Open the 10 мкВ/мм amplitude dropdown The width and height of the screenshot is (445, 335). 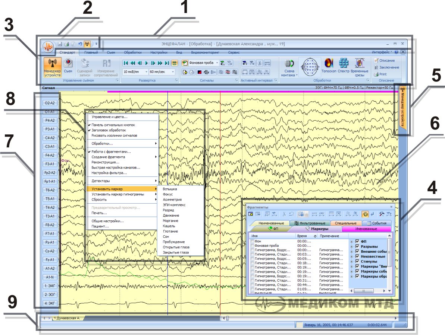(147, 72)
